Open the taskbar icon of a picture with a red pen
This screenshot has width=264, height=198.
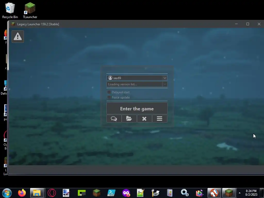point(66,193)
